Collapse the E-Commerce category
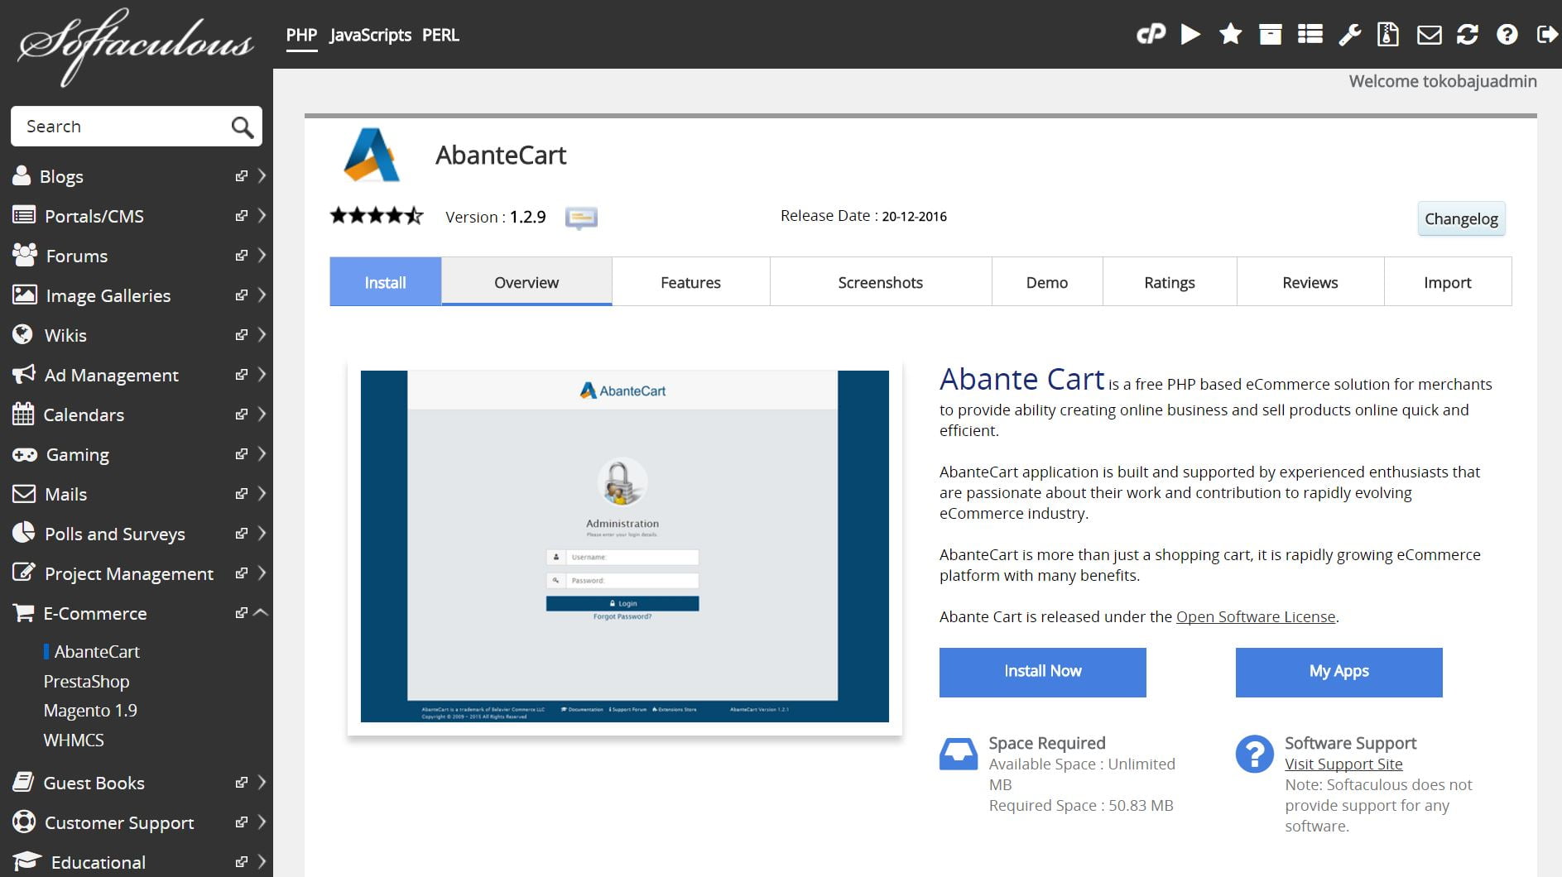This screenshot has width=1562, height=877. pyautogui.click(x=262, y=613)
